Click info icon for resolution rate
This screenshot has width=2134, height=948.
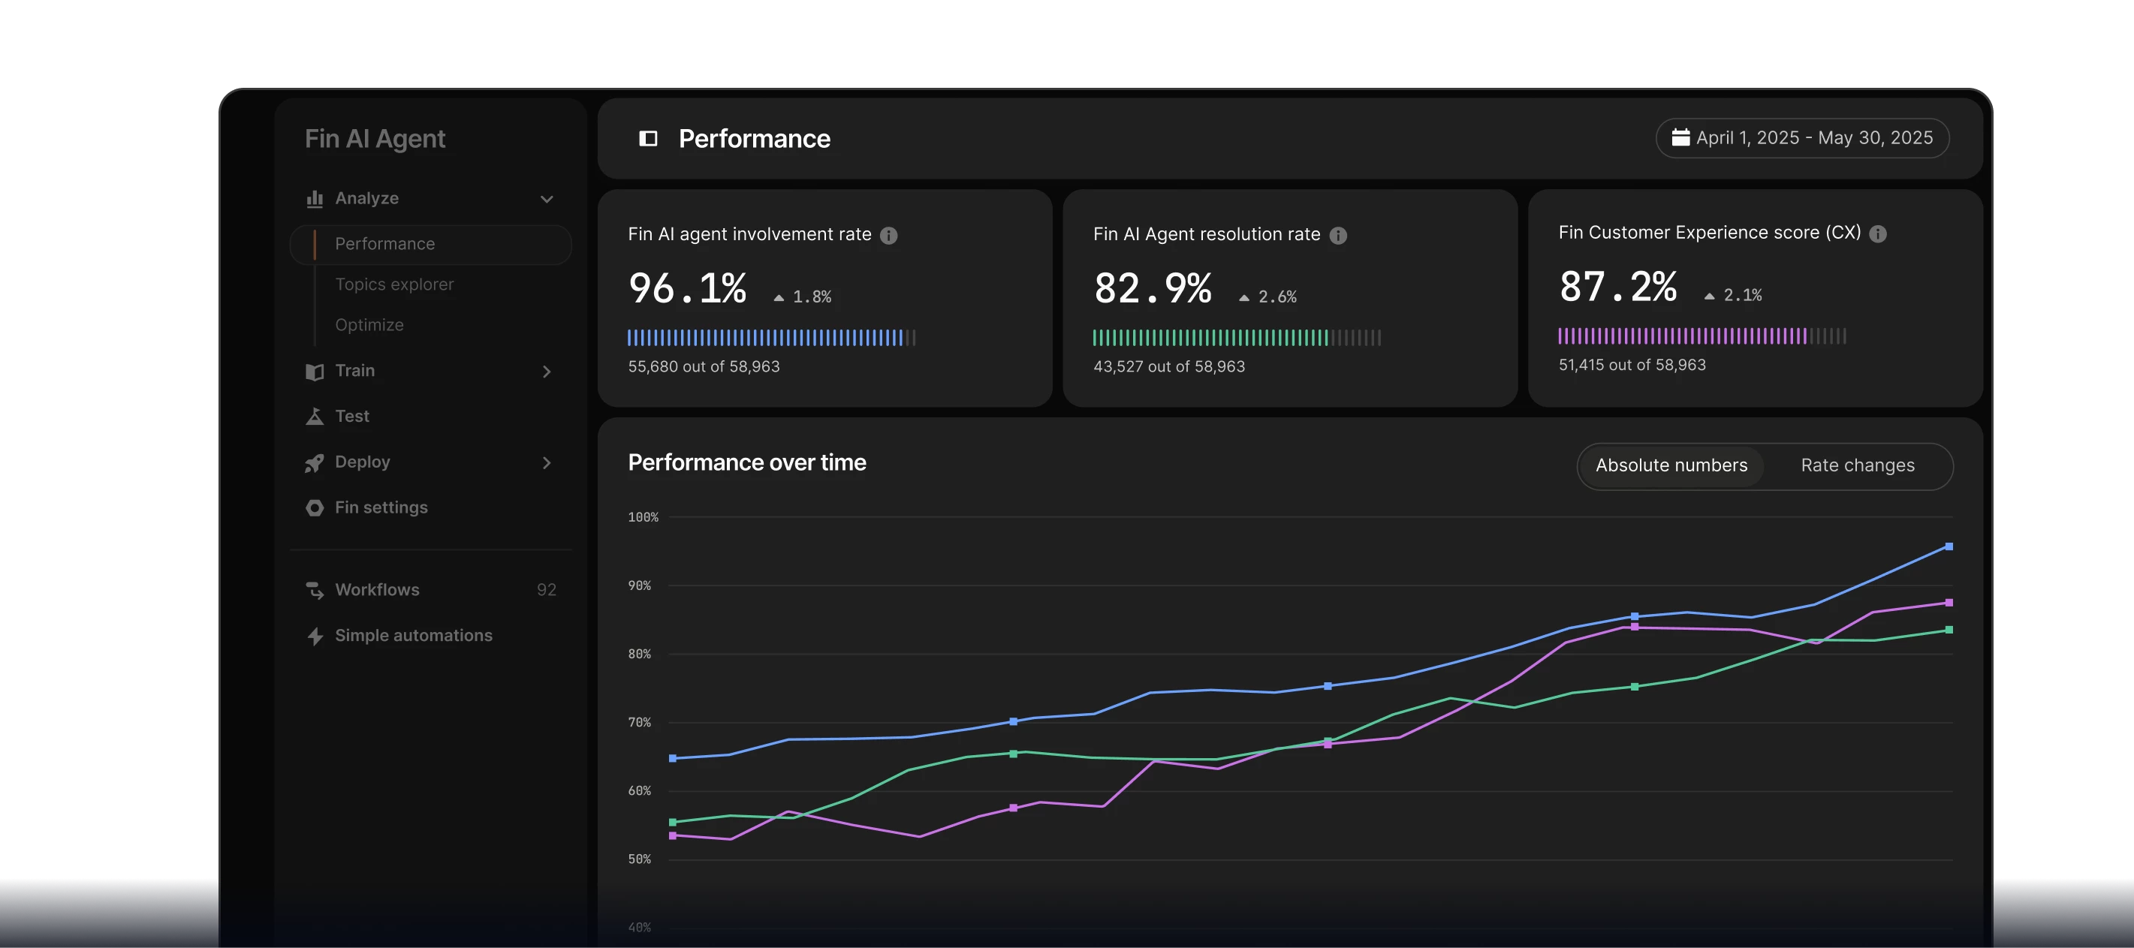tap(1337, 235)
